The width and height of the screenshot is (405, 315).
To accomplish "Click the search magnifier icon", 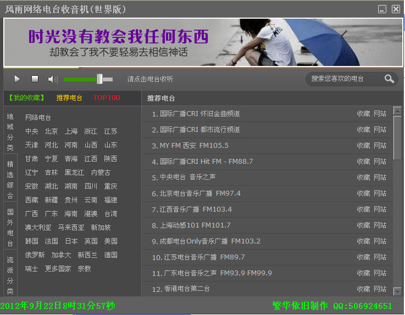I will (x=389, y=79).
